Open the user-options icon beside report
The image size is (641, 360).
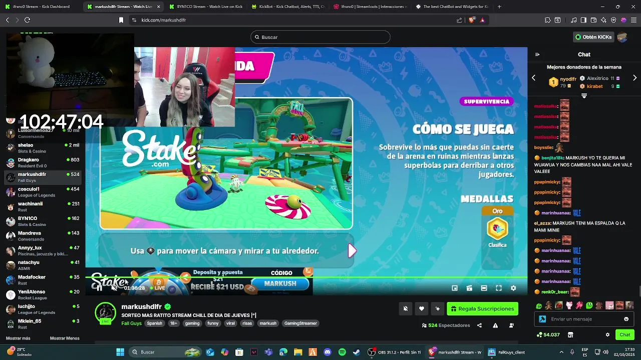coord(511,325)
